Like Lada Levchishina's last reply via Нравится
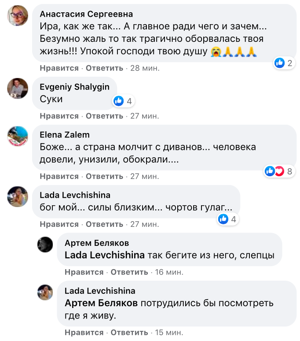This screenshot has height=341, width=300. pos(84,333)
